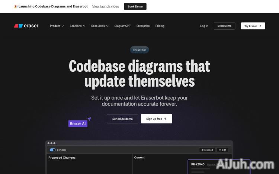Click View launch video link
This screenshot has height=174, width=279.
click(x=106, y=6)
